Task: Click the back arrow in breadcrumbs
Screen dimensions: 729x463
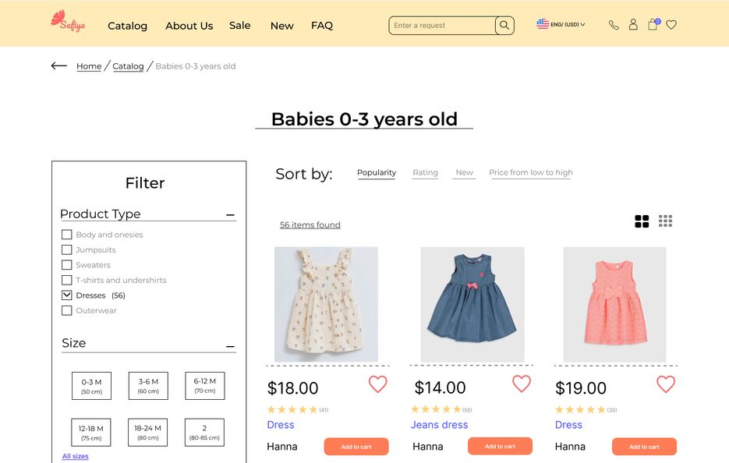Action: (59, 66)
